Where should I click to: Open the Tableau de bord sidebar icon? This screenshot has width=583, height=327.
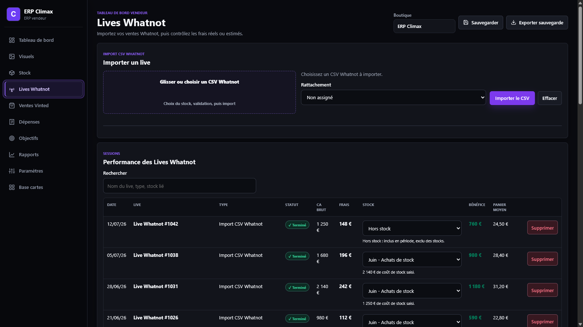pos(12,40)
